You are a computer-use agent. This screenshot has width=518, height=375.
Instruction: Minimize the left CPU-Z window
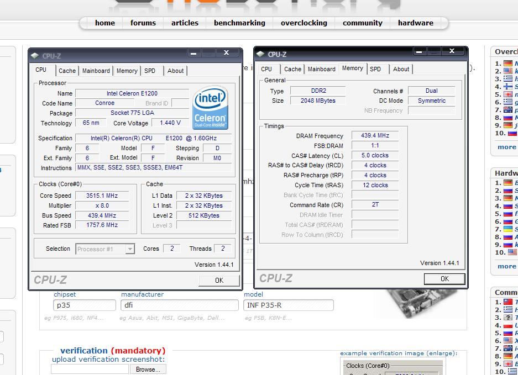tap(194, 53)
